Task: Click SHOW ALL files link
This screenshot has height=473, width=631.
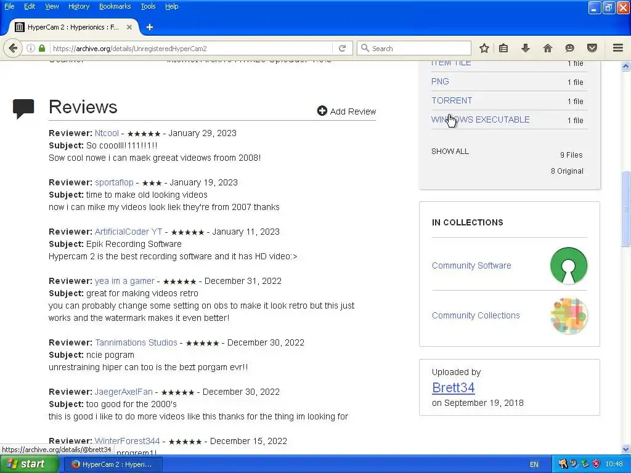Action: 450,152
